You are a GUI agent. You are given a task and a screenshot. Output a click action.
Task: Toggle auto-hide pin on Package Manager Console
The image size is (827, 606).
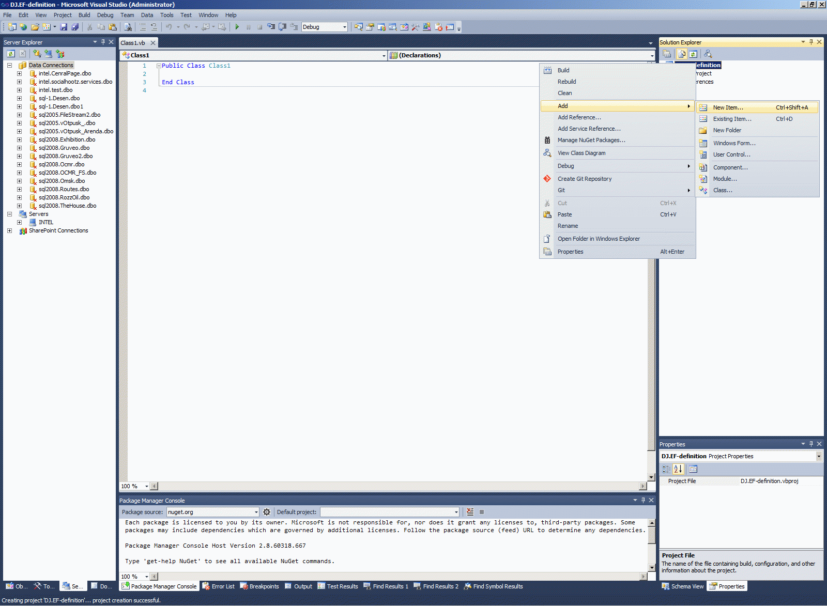point(643,500)
